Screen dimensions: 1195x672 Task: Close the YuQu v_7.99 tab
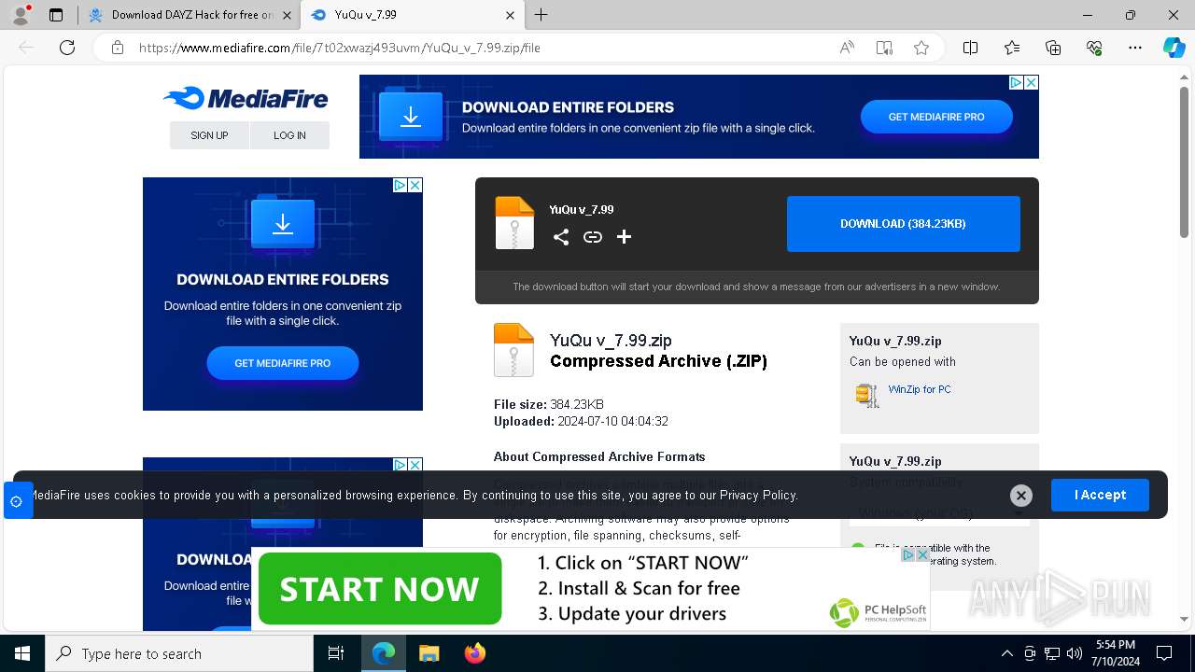[x=510, y=15]
